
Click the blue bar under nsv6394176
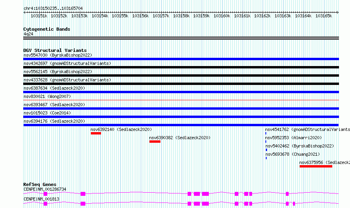pyautogui.click(x=181, y=125)
